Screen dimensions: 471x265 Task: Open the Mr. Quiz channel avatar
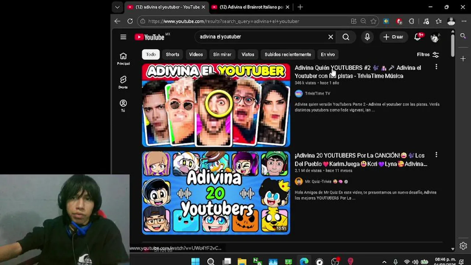click(299, 181)
